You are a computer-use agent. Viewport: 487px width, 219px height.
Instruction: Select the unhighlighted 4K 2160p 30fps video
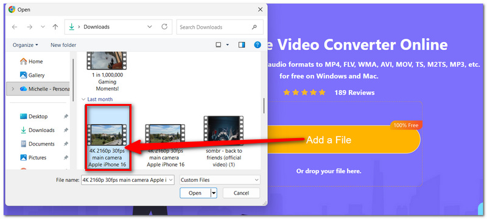coord(166,145)
